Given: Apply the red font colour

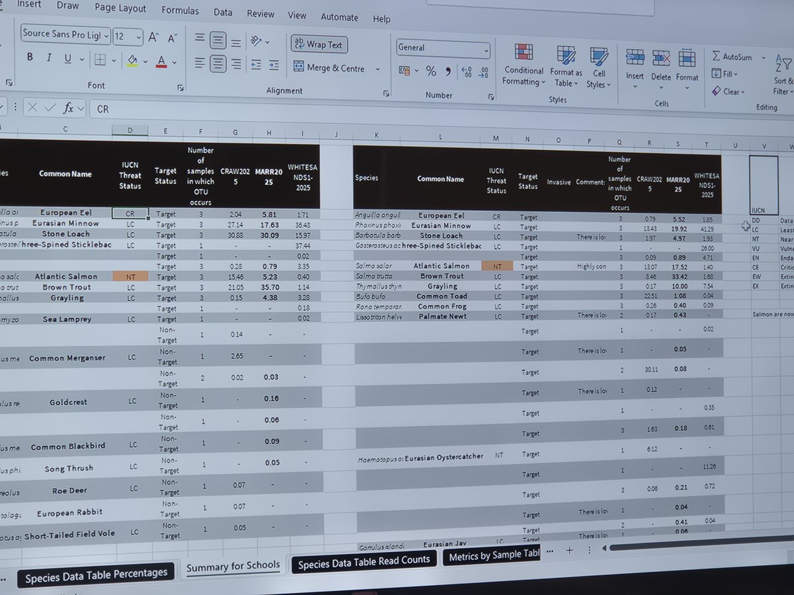Looking at the screenshot, I should [x=161, y=61].
